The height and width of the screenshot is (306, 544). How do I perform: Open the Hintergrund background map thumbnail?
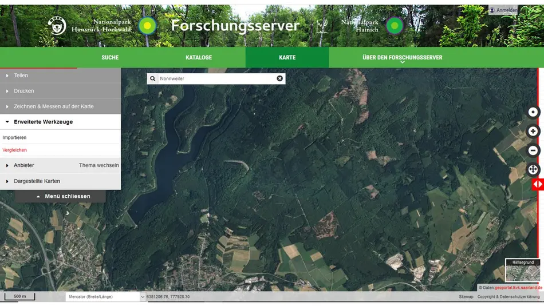coord(523,271)
